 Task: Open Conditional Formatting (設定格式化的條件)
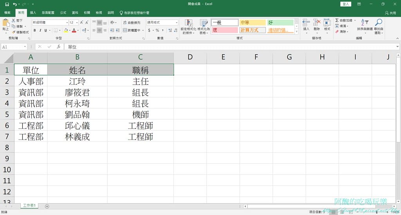(x=189, y=27)
